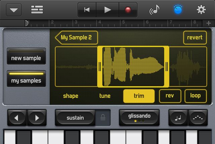Toggle the sustain button
This screenshot has width=215, height=144.
point(75,118)
